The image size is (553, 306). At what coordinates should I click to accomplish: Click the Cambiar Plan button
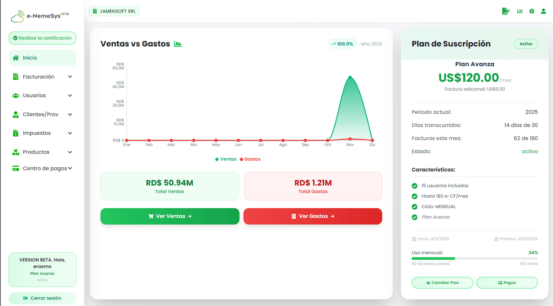coord(442,283)
